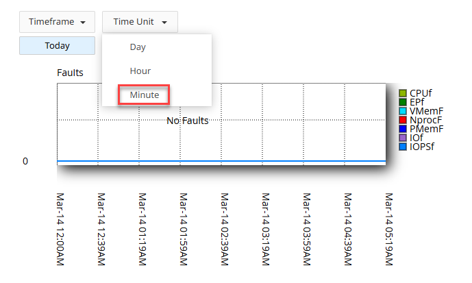Viewport: 472px width, 283px height.
Task: Select the Minute menu option
Action: pos(144,95)
